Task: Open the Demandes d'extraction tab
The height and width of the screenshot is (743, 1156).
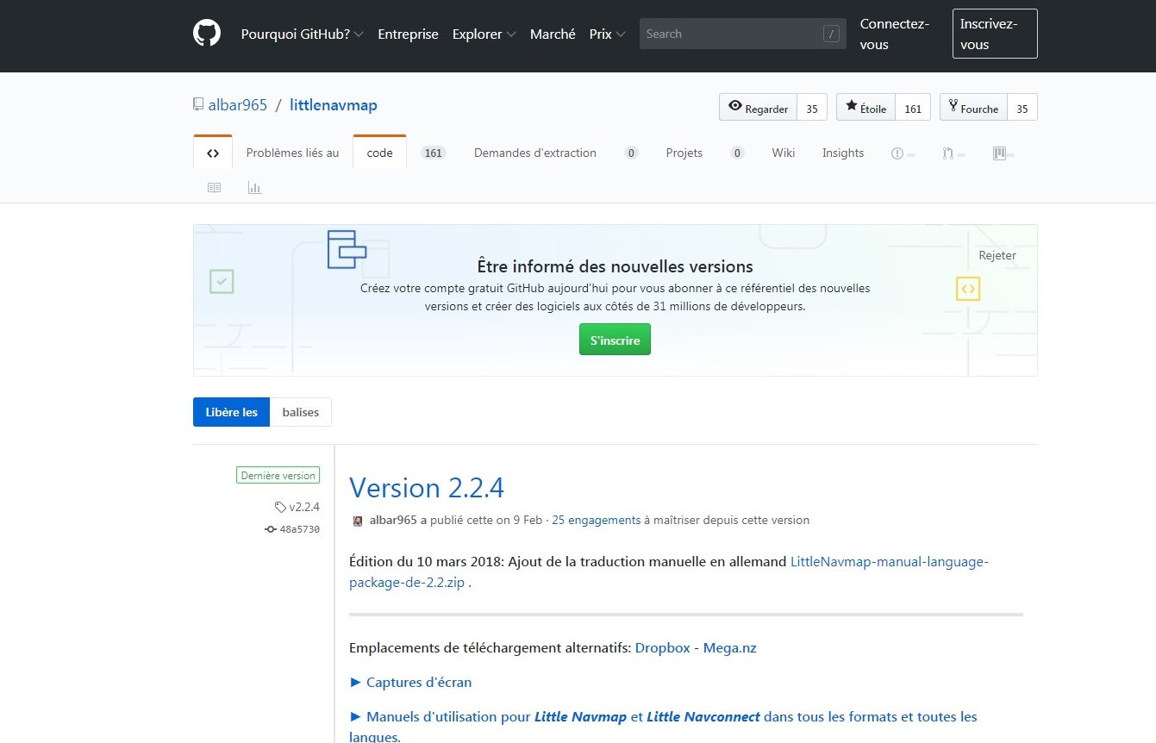Action: point(535,153)
